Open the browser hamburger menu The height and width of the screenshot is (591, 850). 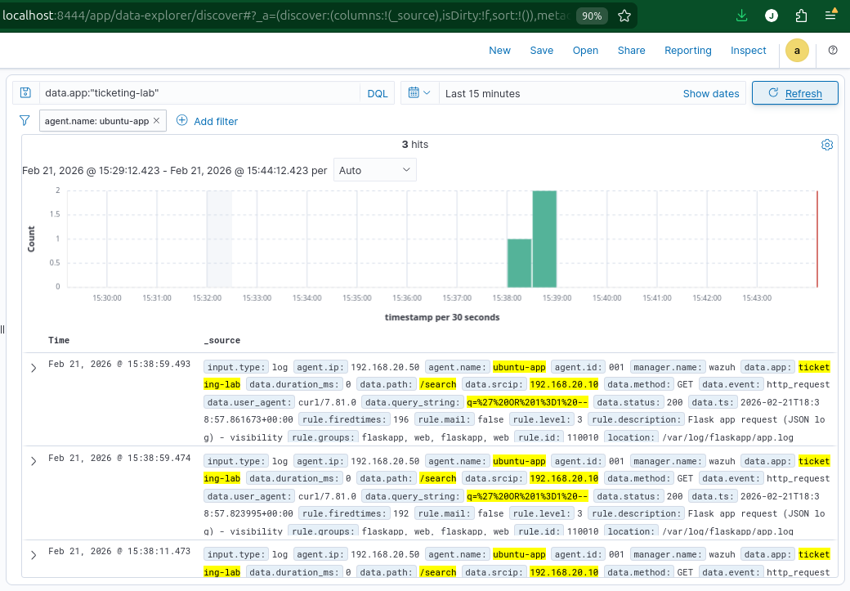(830, 16)
